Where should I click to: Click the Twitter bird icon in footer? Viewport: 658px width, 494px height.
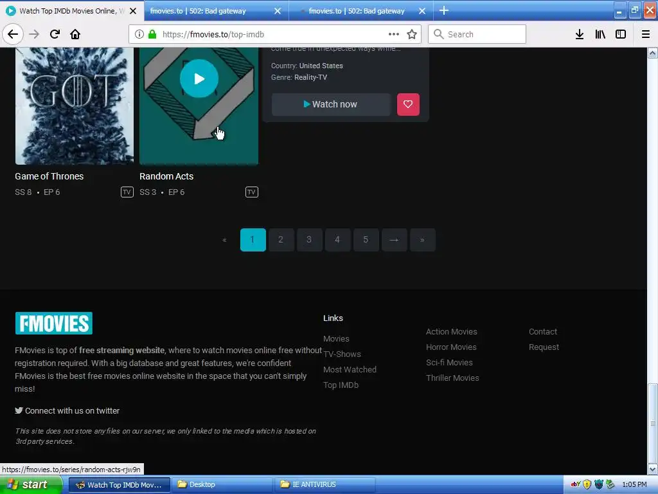[x=19, y=410]
